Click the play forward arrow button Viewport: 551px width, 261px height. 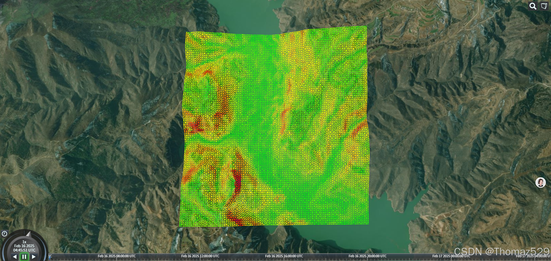(34, 257)
